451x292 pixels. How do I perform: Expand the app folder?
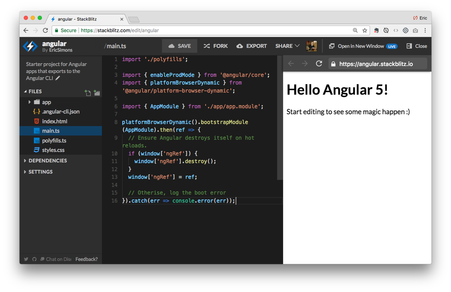click(30, 102)
